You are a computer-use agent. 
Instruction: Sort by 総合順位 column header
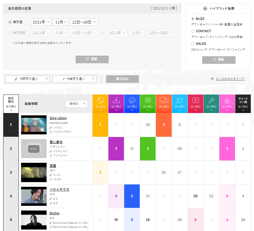pos(11,104)
